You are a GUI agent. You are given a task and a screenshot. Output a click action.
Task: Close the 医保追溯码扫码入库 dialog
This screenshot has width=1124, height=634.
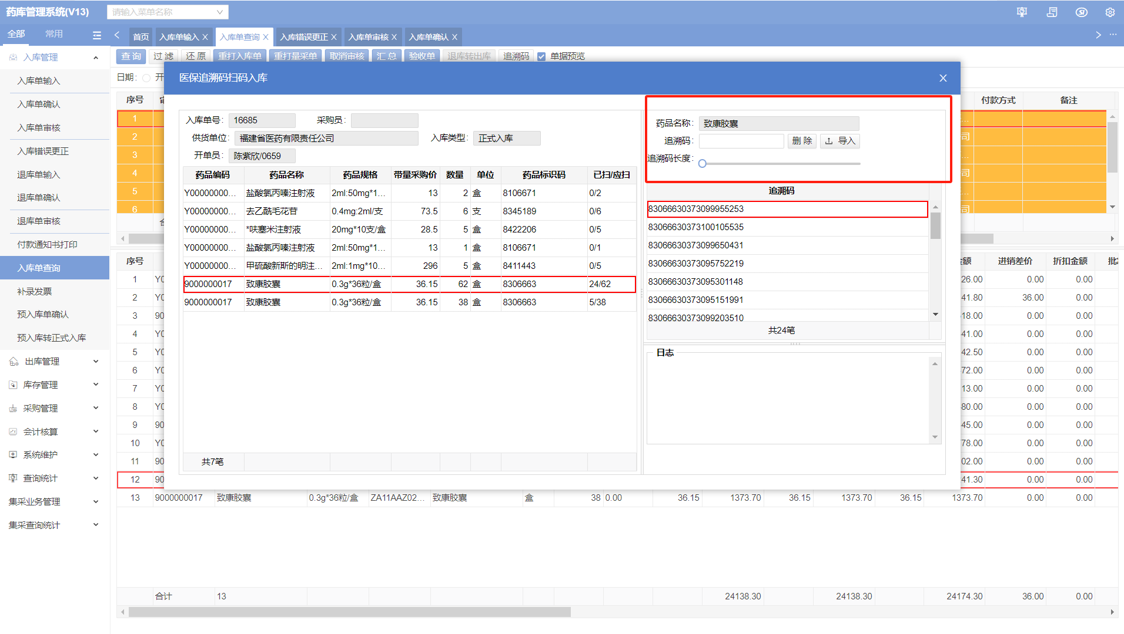tap(943, 78)
